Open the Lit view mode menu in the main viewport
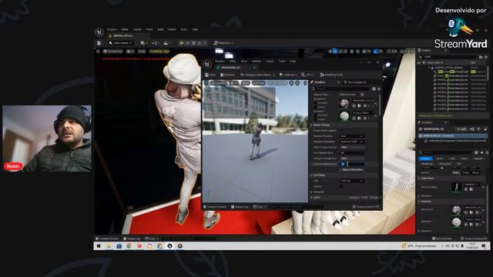The height and width of the screenshot is (277, 493). click(130, 52)
